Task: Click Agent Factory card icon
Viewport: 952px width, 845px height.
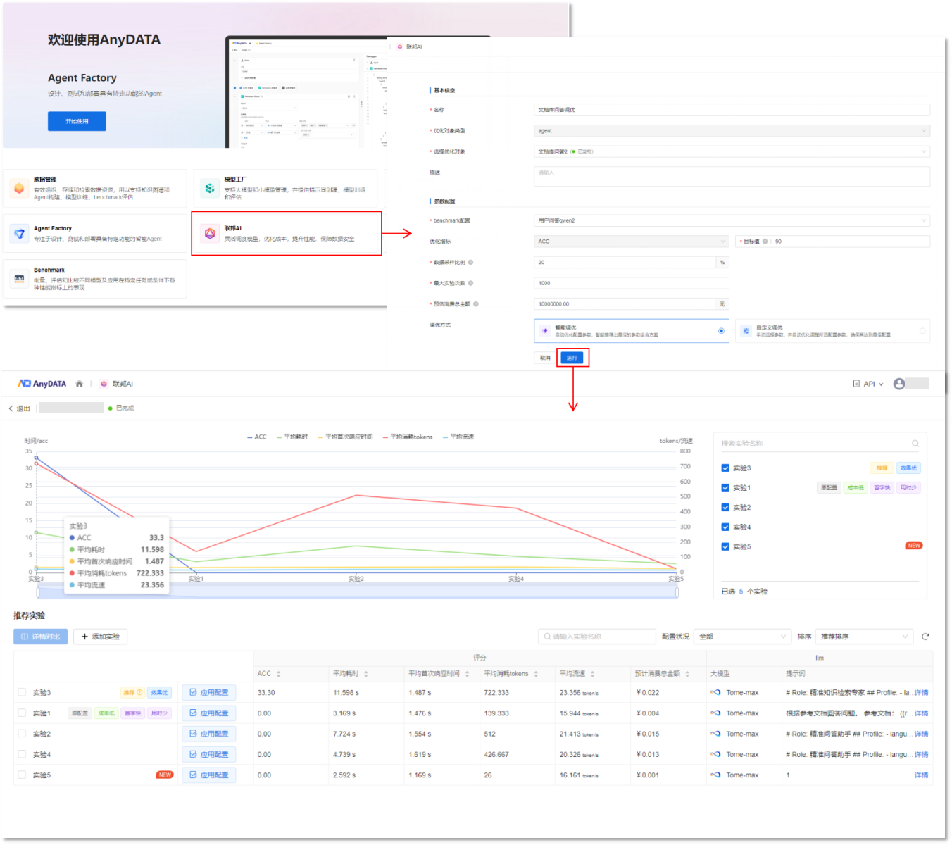Action: point(19,234)
